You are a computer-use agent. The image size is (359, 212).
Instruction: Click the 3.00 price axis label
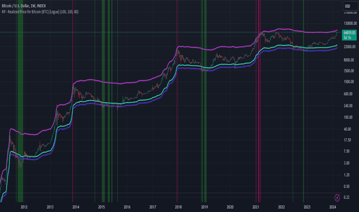(x=347, y=163)
